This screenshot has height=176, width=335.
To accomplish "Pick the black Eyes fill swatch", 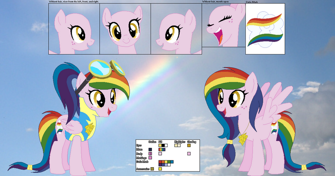I will pyautogui.click(x=163, y=145).
